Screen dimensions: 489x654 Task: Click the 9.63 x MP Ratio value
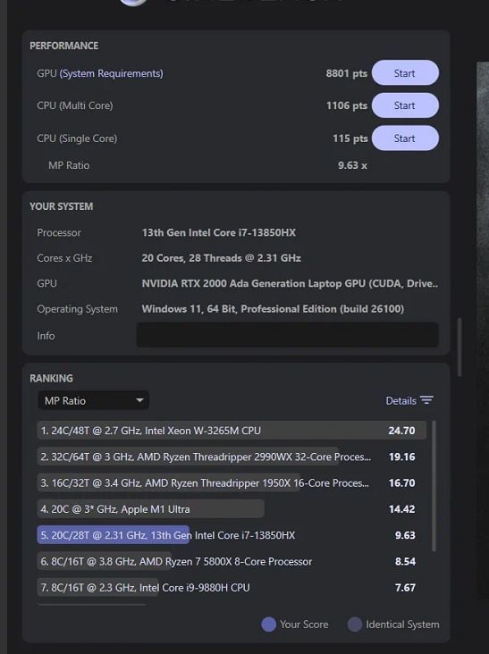(x=352, y=165)
